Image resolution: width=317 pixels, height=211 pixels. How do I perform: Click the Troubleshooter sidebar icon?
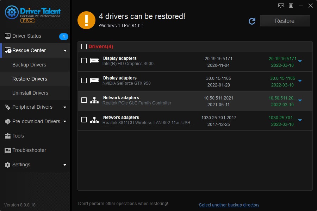point(7,150)
